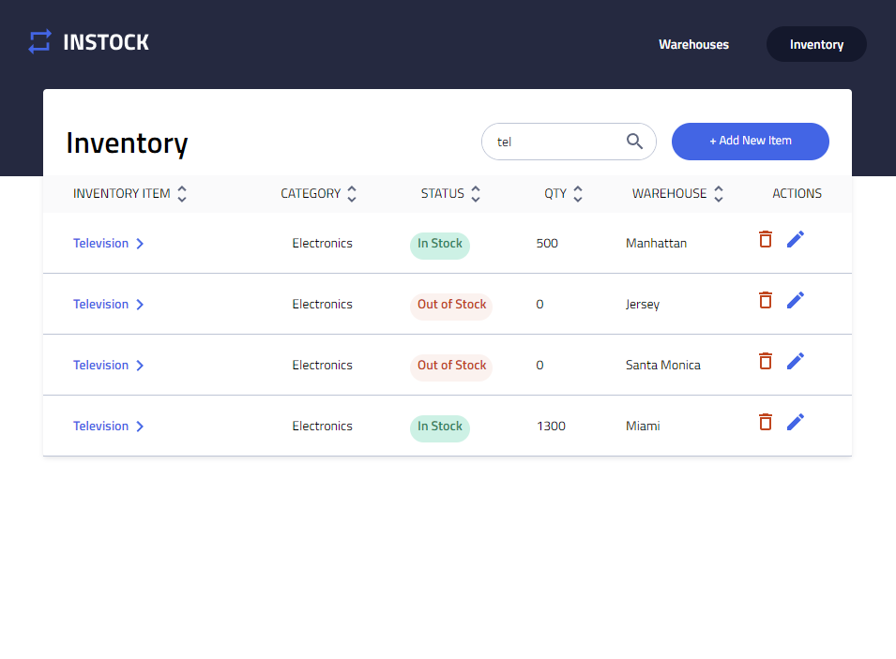This screenshot has width=896, height=659.
Task: Delete the Miami Television item
Action: [765, 422]
